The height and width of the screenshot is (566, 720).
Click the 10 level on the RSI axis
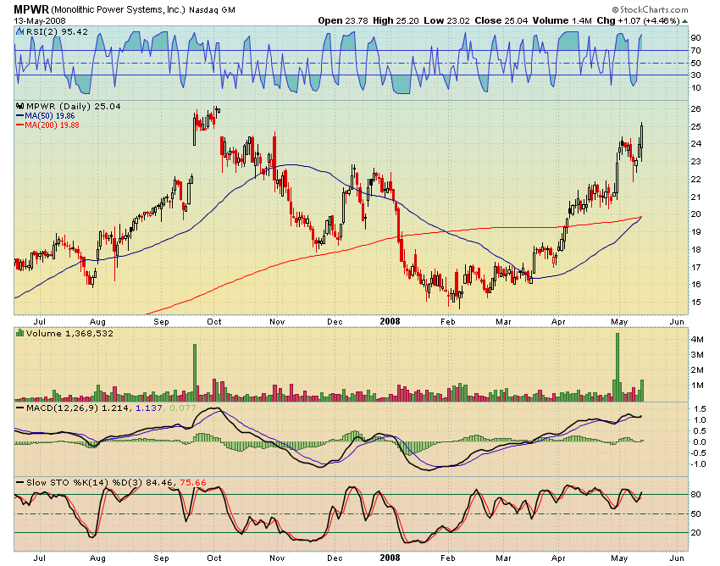click(695, 88)
